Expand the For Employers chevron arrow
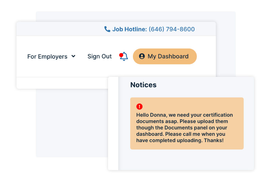The height and width of the screenshot is (184, 272). (x=73, y=56)
